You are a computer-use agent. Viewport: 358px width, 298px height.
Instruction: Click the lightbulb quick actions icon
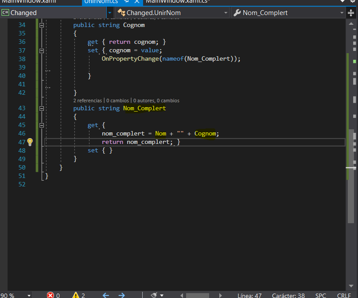(30, 142)
